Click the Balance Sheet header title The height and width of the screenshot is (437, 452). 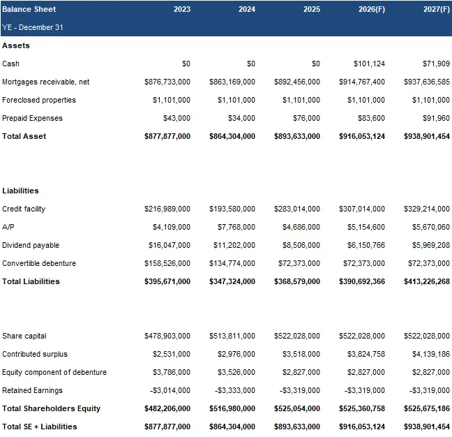pyautogui.click(x=29, y=10)
